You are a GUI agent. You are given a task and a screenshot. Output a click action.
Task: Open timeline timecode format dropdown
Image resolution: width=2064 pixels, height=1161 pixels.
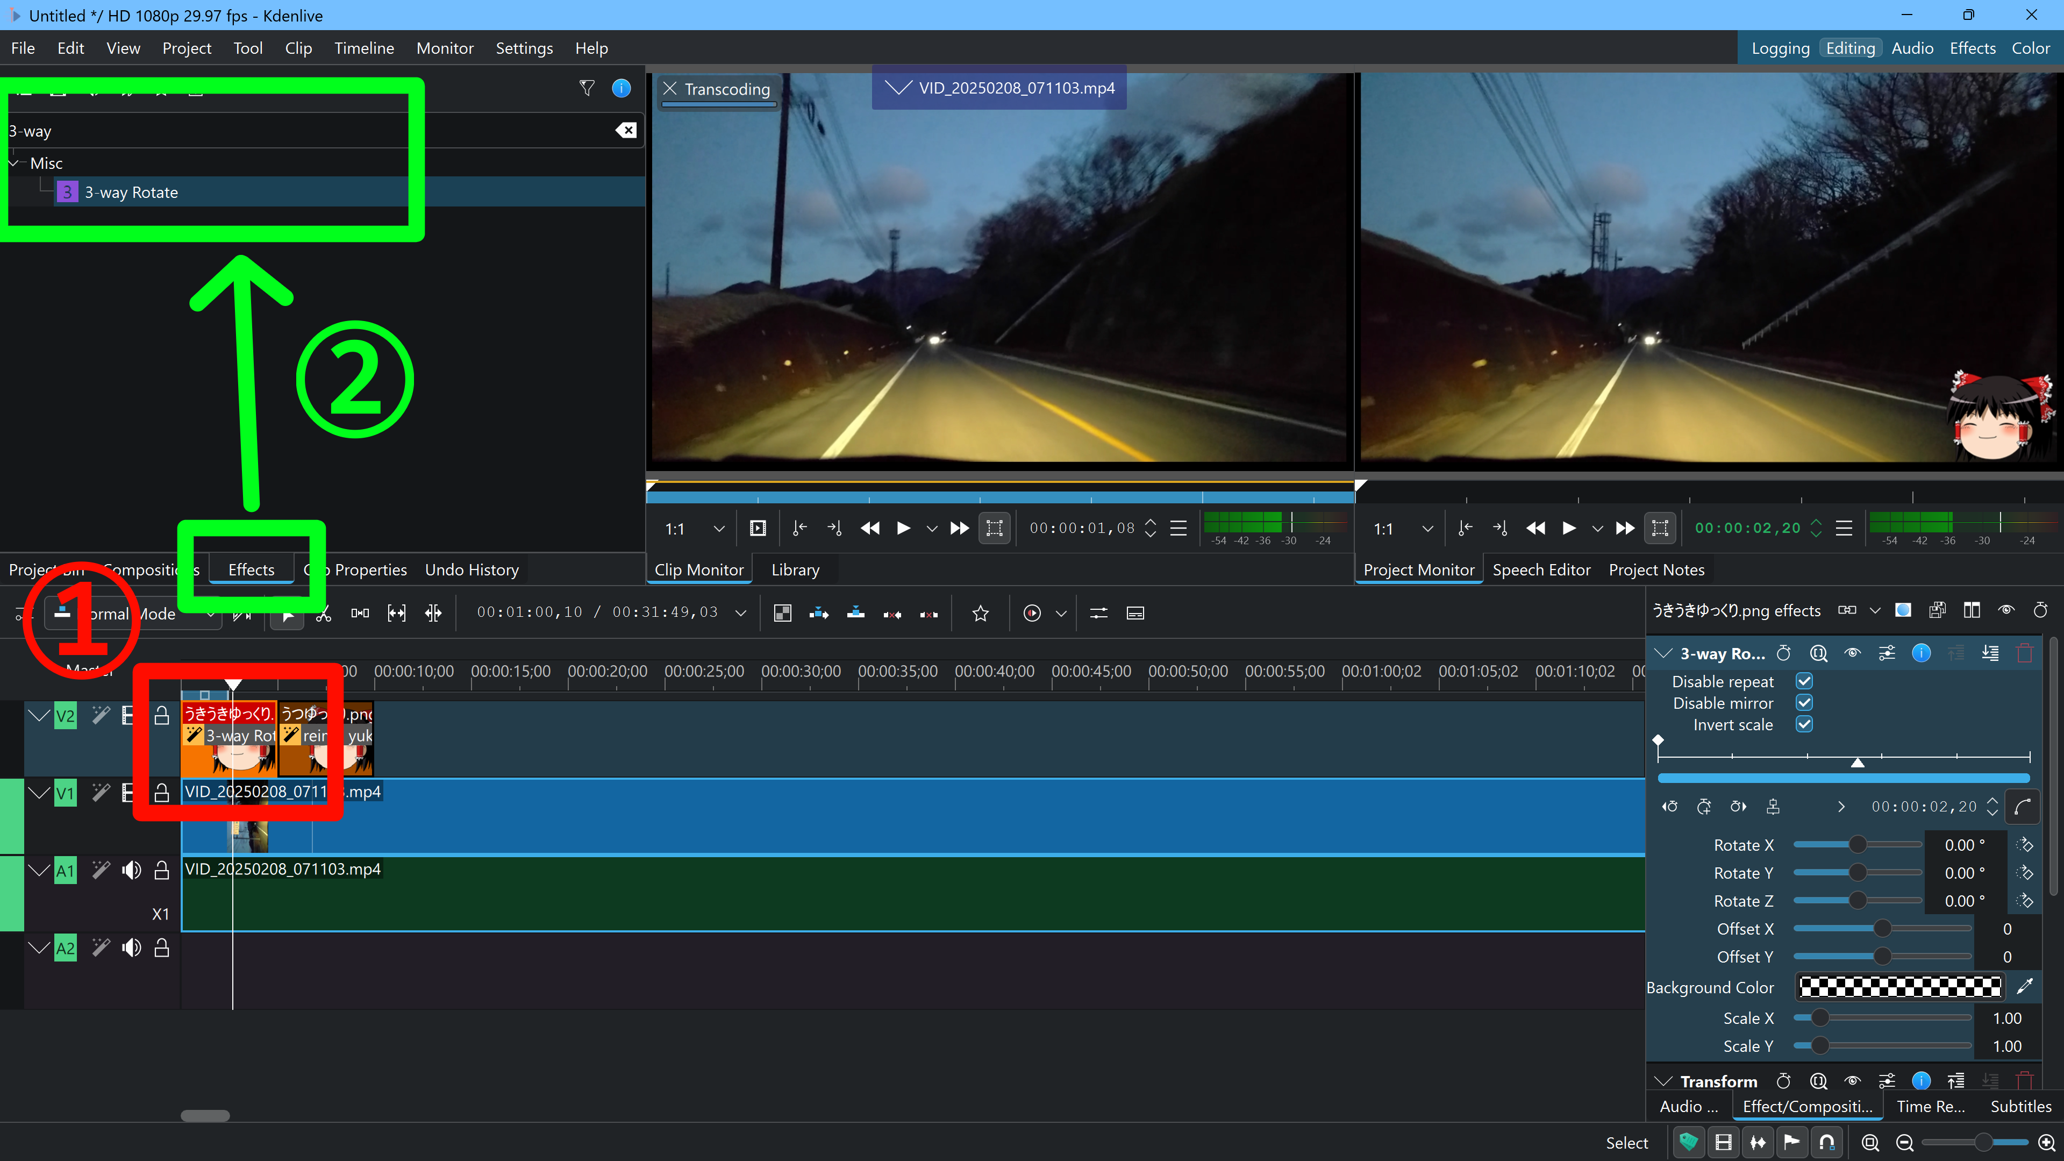click(x=740, y=614)
